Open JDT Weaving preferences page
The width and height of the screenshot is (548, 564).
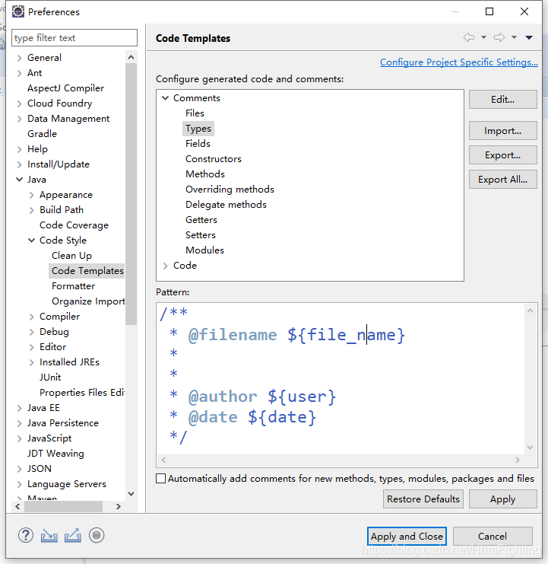55,454
